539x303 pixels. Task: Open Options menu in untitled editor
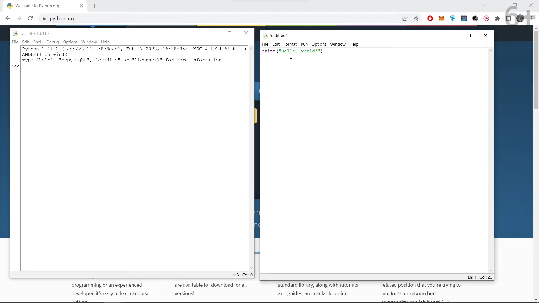coord(319,44)
